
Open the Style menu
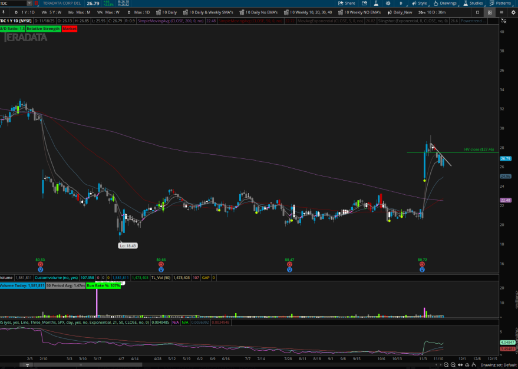[x=420, y=4]
